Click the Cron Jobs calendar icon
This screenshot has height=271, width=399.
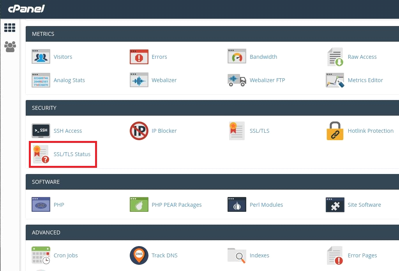click(x=41, y=255)
